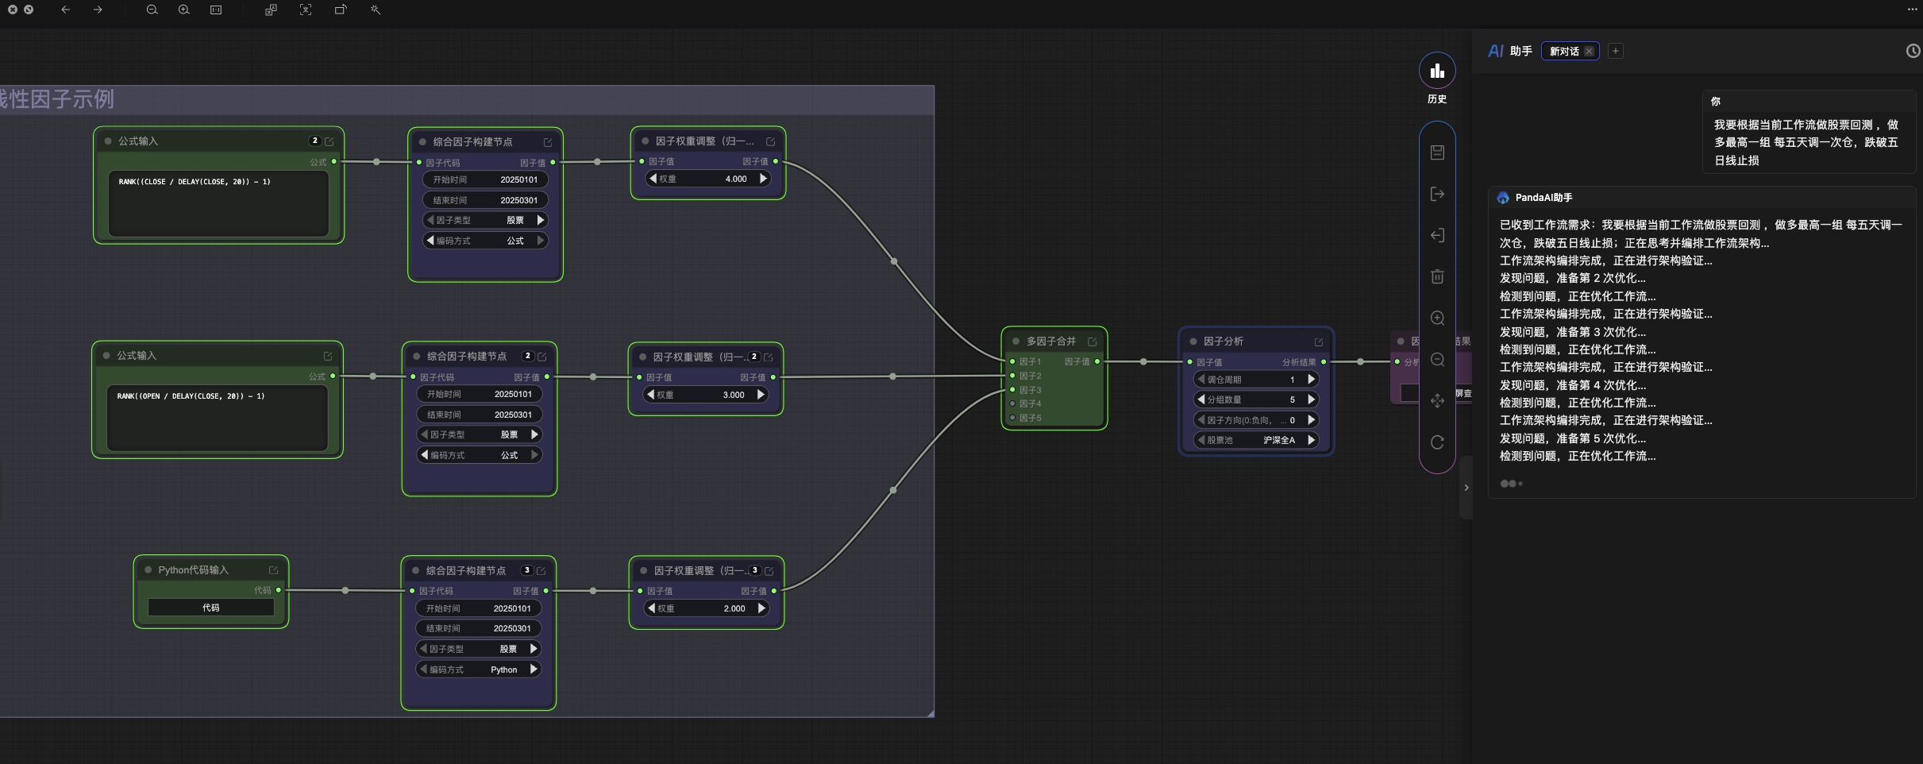Click the save workflow icon in vertical toolbar

coord(1437,152)
